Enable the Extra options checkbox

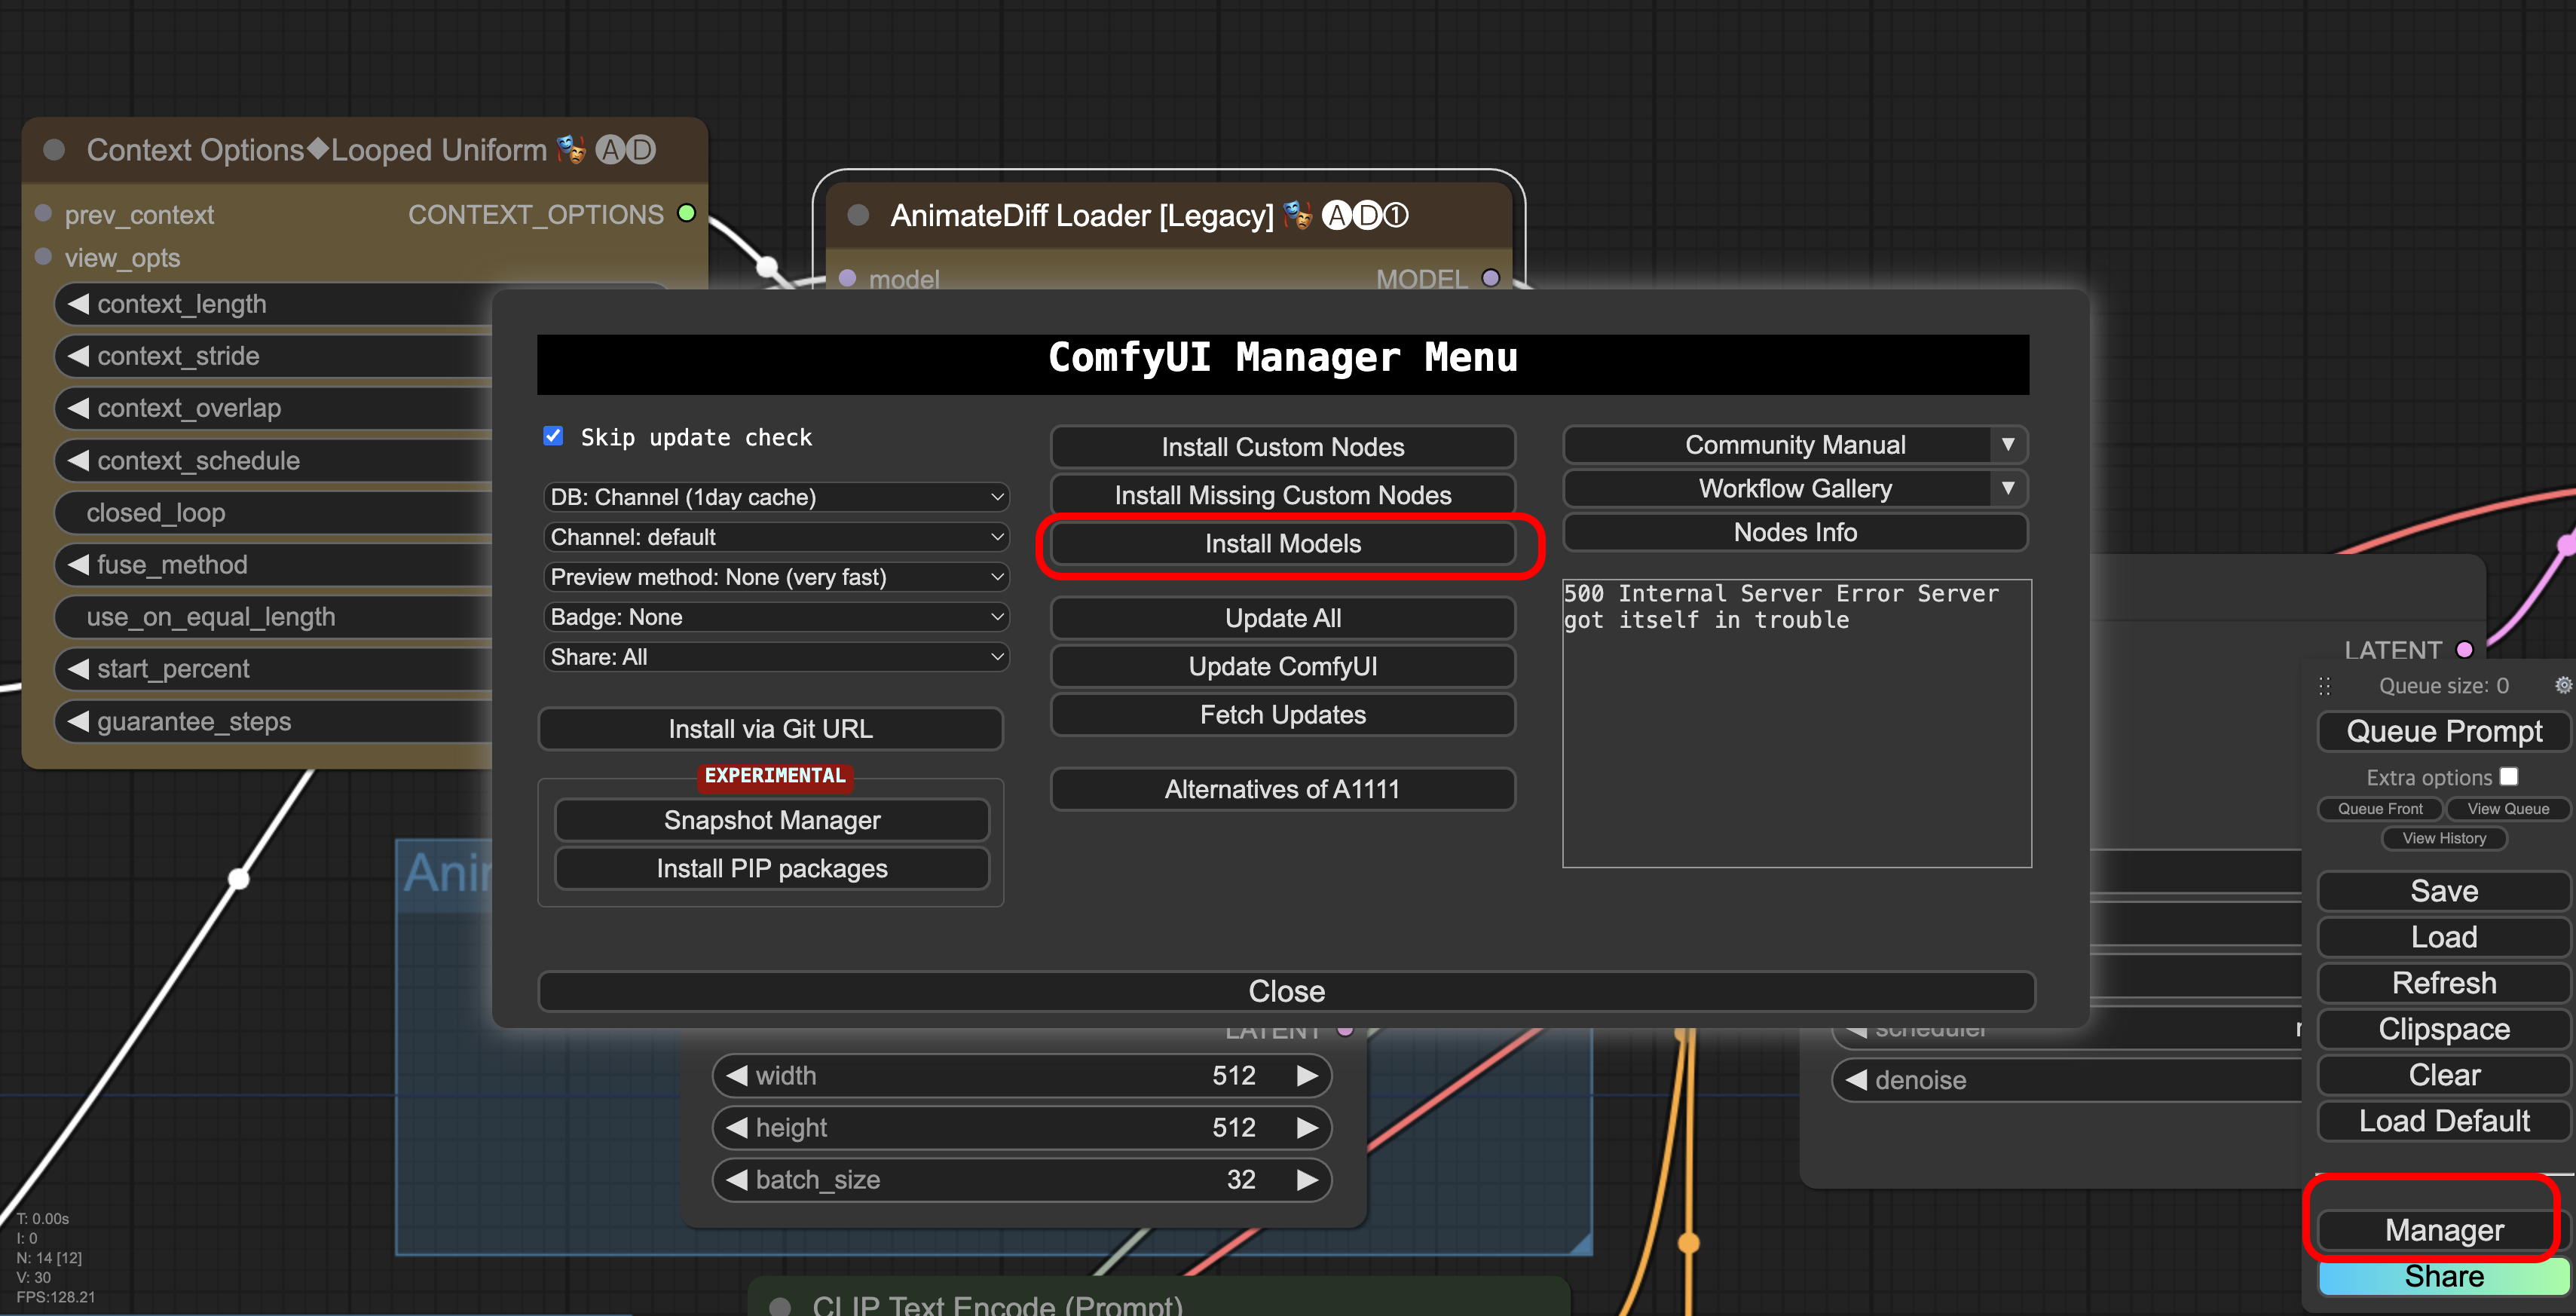pos(2509,776)
